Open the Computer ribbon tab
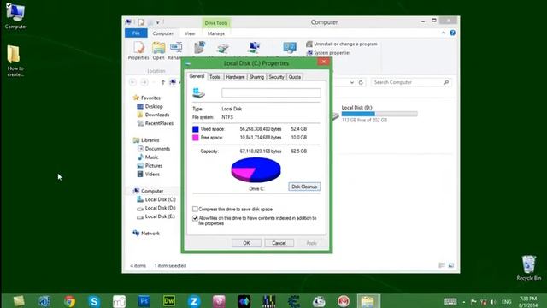The image size is (547, 308). click(163, 33)
